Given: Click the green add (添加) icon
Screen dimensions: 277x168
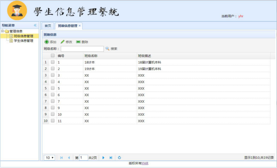Looking at the screenshot, I should pyautogui.click(x=46, y=42).
